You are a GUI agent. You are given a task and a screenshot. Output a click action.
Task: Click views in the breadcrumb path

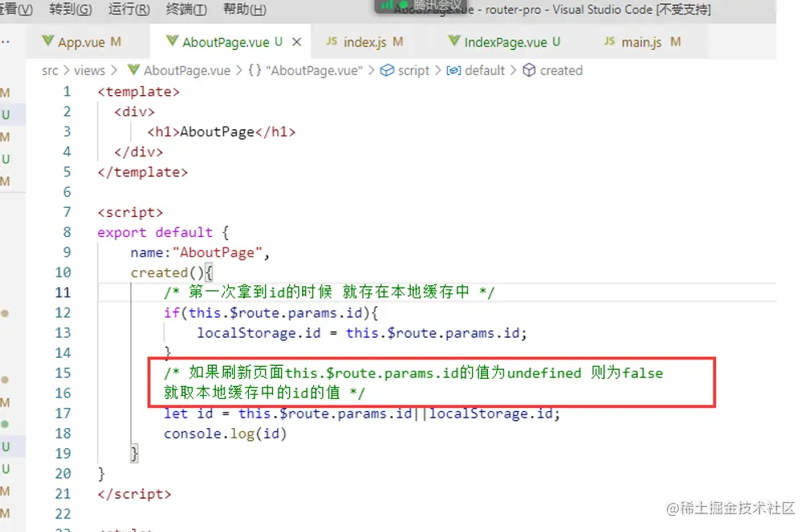pos(89,70)
